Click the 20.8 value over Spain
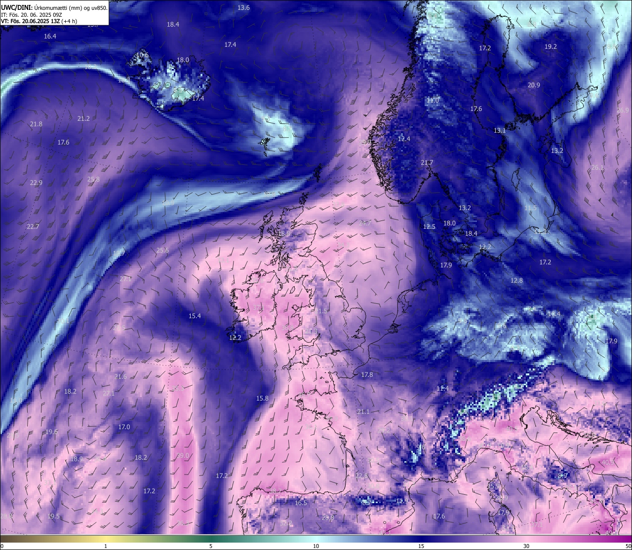 coord(328,518)
